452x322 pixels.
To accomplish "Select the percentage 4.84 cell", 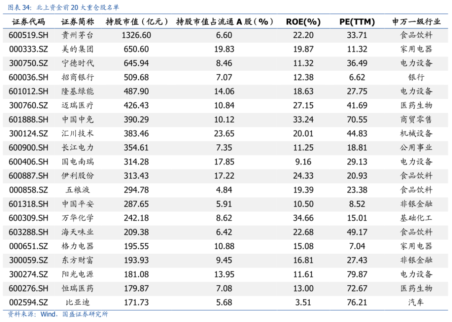I will point(224,190).
